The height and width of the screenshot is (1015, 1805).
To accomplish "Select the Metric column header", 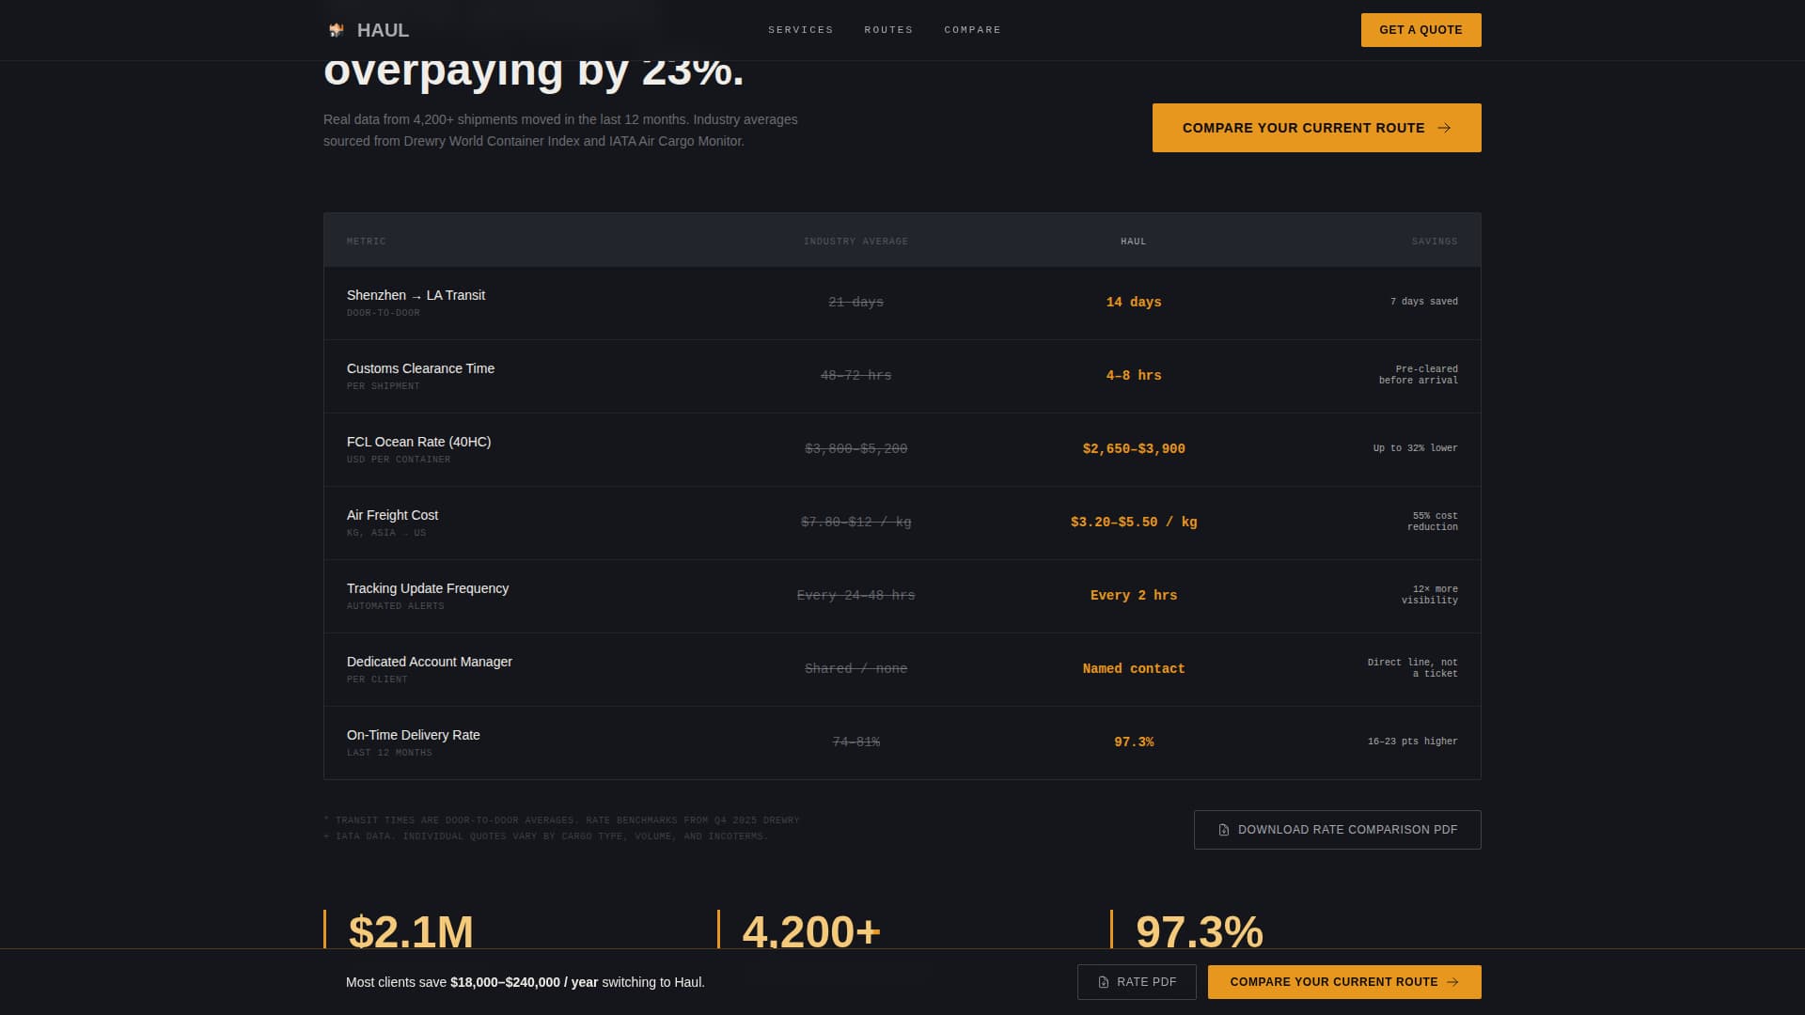I will point(366,242).
